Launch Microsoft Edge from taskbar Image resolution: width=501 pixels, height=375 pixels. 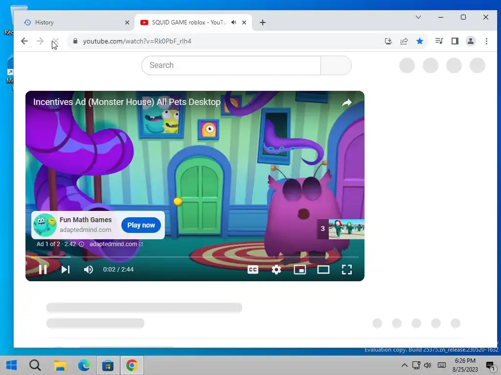84,365
